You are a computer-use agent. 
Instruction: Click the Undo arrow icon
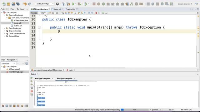[25, 4]
